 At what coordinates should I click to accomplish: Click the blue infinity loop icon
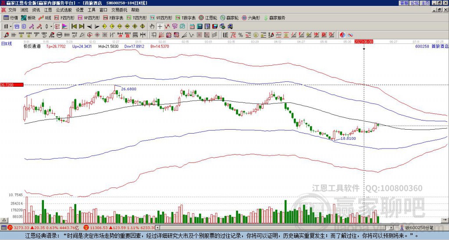pos(350,35)
